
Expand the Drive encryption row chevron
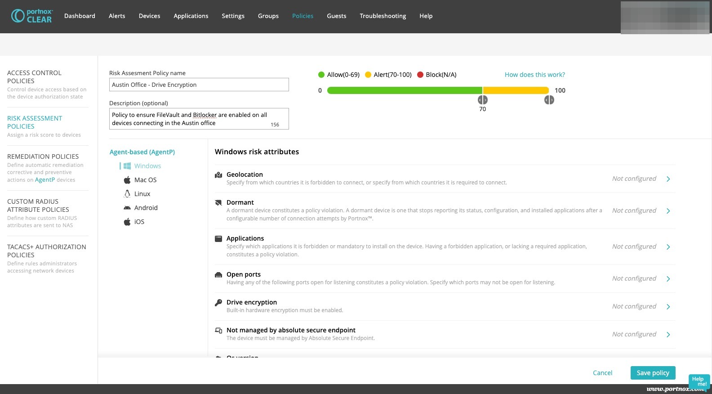[668, 307]
